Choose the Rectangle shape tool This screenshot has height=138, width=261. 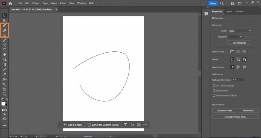tap(5, 35)
